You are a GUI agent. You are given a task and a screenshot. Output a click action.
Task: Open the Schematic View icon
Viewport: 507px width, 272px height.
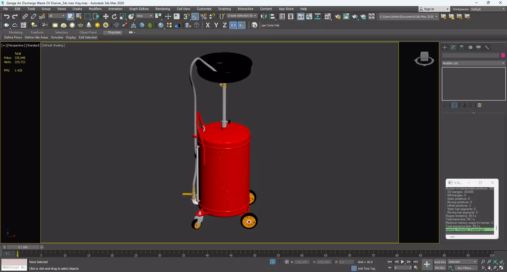[318, 17]
